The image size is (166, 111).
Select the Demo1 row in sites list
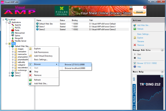(82, 26)
